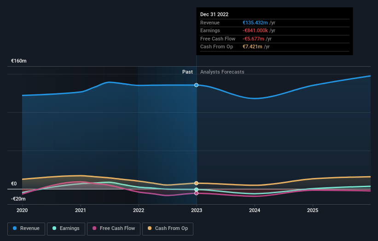Click the Earnings value -€841.000k in tooltip

pos(255,30)
